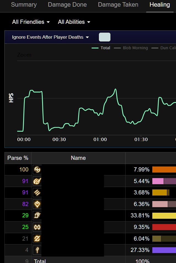Open the Damage Taken tab
The width and height of the screenshot is (176, 263).
(x=118, y=5)
